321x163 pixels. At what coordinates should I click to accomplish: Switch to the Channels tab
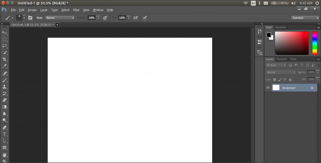pos(281,59)
